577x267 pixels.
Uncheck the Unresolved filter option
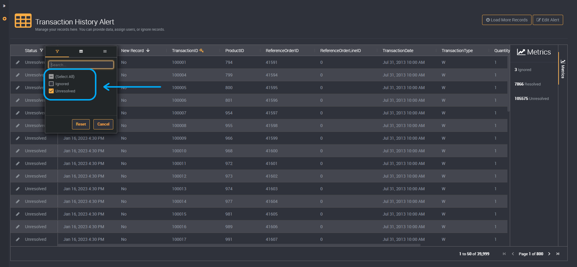pos(51,91)
